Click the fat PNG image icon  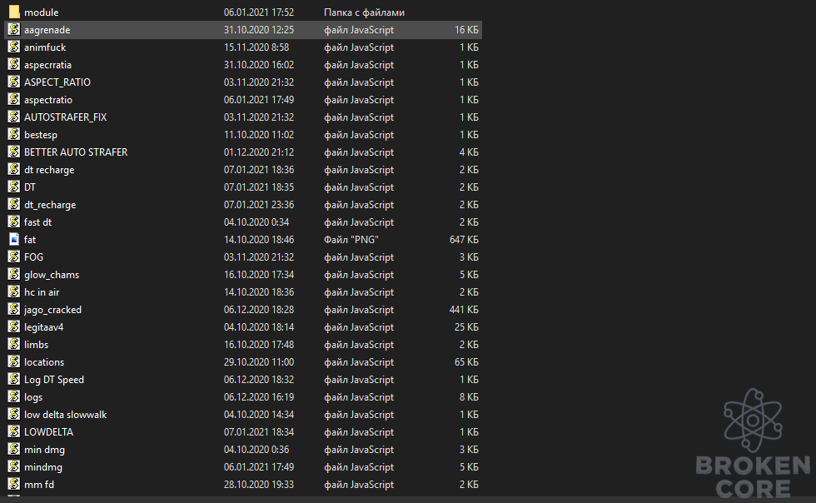point(14,239)
